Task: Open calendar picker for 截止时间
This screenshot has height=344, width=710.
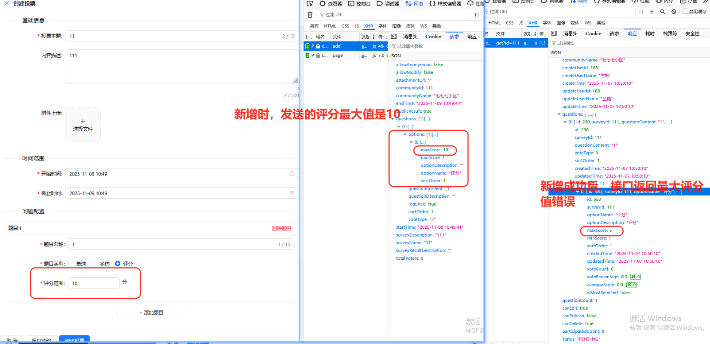Action: [292, 193]
